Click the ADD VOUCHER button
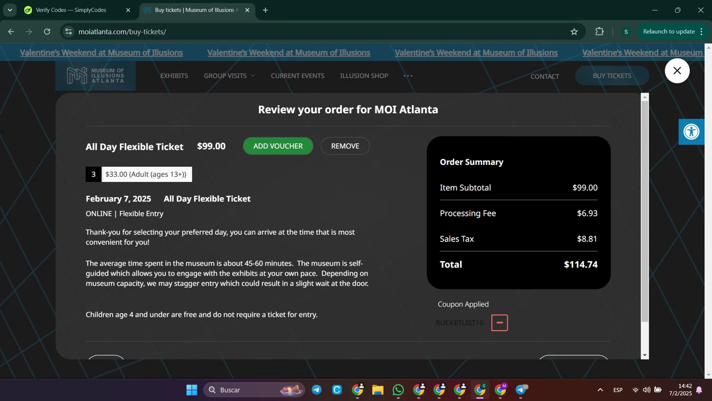712x401 pixels. [x=278, y=146]
